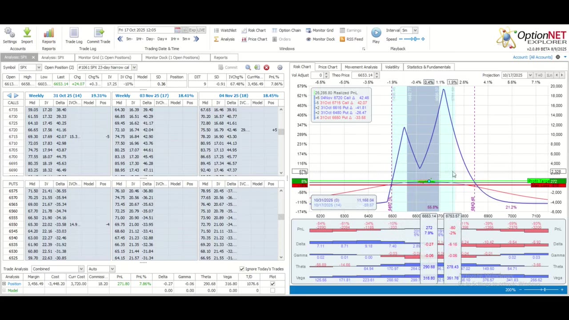Open the Risk Chart window from ribbon
Screen dimensions: 569x320
[x=253, y=30]
